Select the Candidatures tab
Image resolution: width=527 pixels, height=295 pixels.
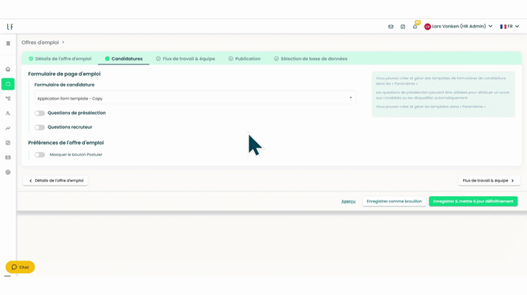pos(123,59)
